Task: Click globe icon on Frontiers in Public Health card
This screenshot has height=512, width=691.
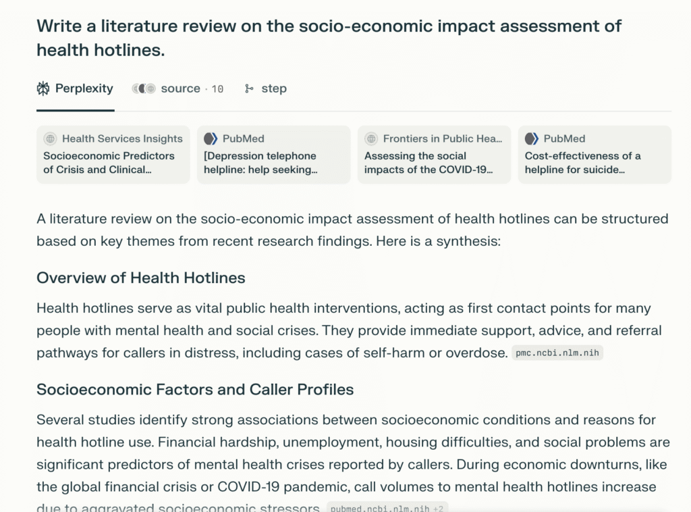Action: (x=371, y=138)
